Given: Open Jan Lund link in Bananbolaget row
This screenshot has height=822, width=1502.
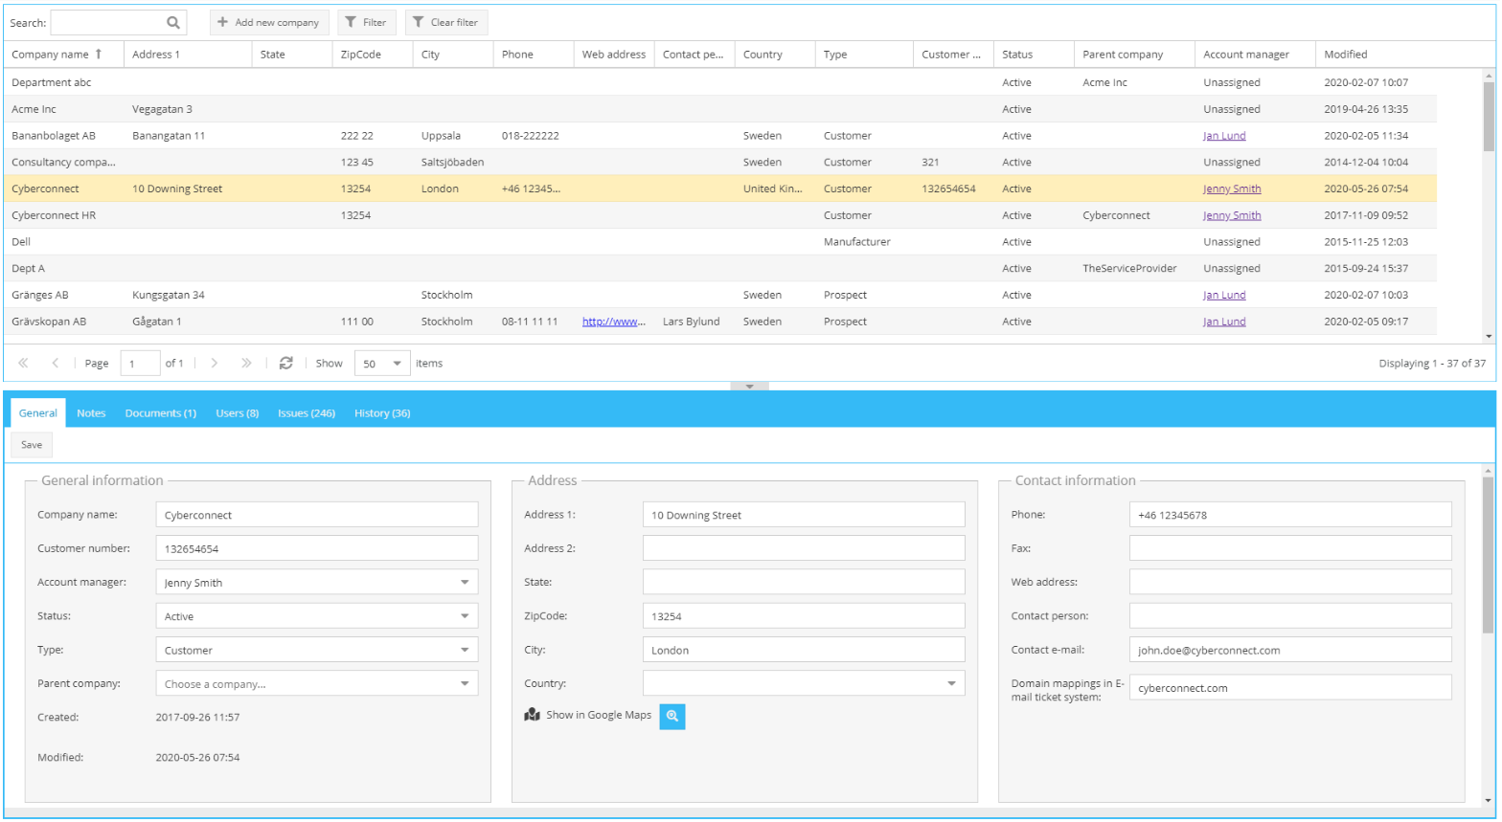Looking at the screenshot, I should [x=1224, y=136].
